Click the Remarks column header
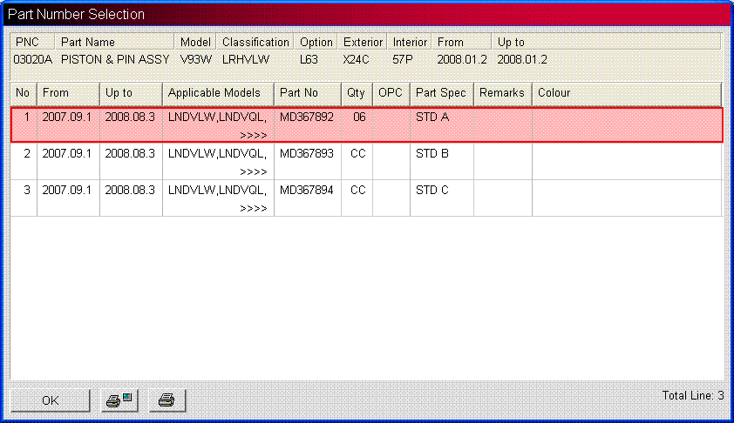 [502, 93]
